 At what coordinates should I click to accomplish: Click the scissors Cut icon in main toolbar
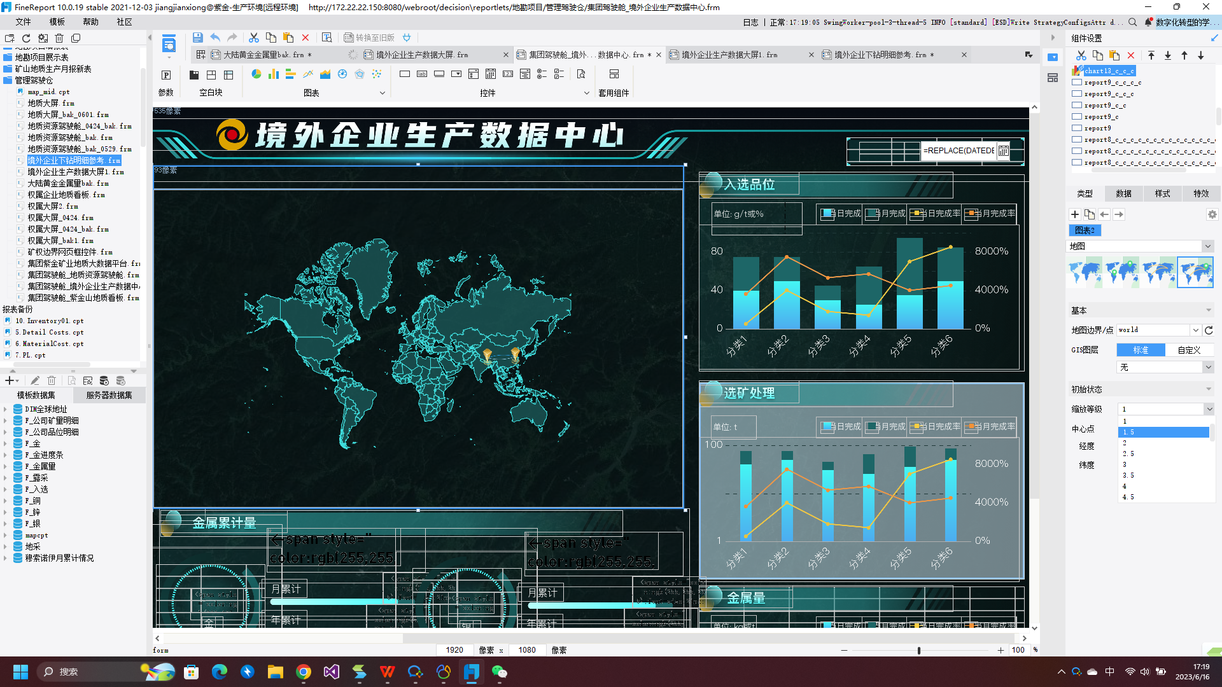click(x=253, y=38)
